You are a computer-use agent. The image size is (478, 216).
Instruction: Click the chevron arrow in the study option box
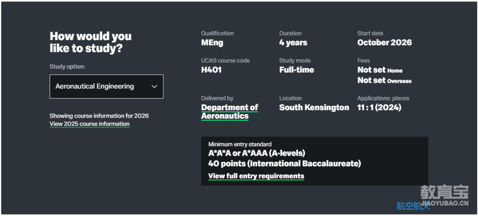pos(154,86)
